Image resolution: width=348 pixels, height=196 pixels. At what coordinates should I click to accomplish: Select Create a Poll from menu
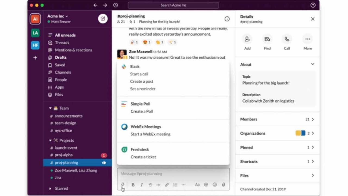tap(142, 111)
